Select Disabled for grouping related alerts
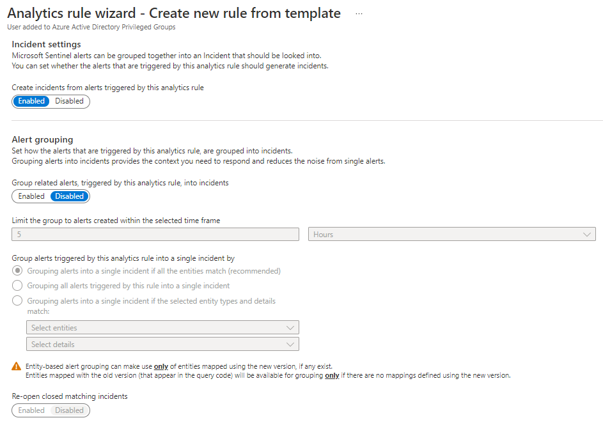 pos(69,196)
